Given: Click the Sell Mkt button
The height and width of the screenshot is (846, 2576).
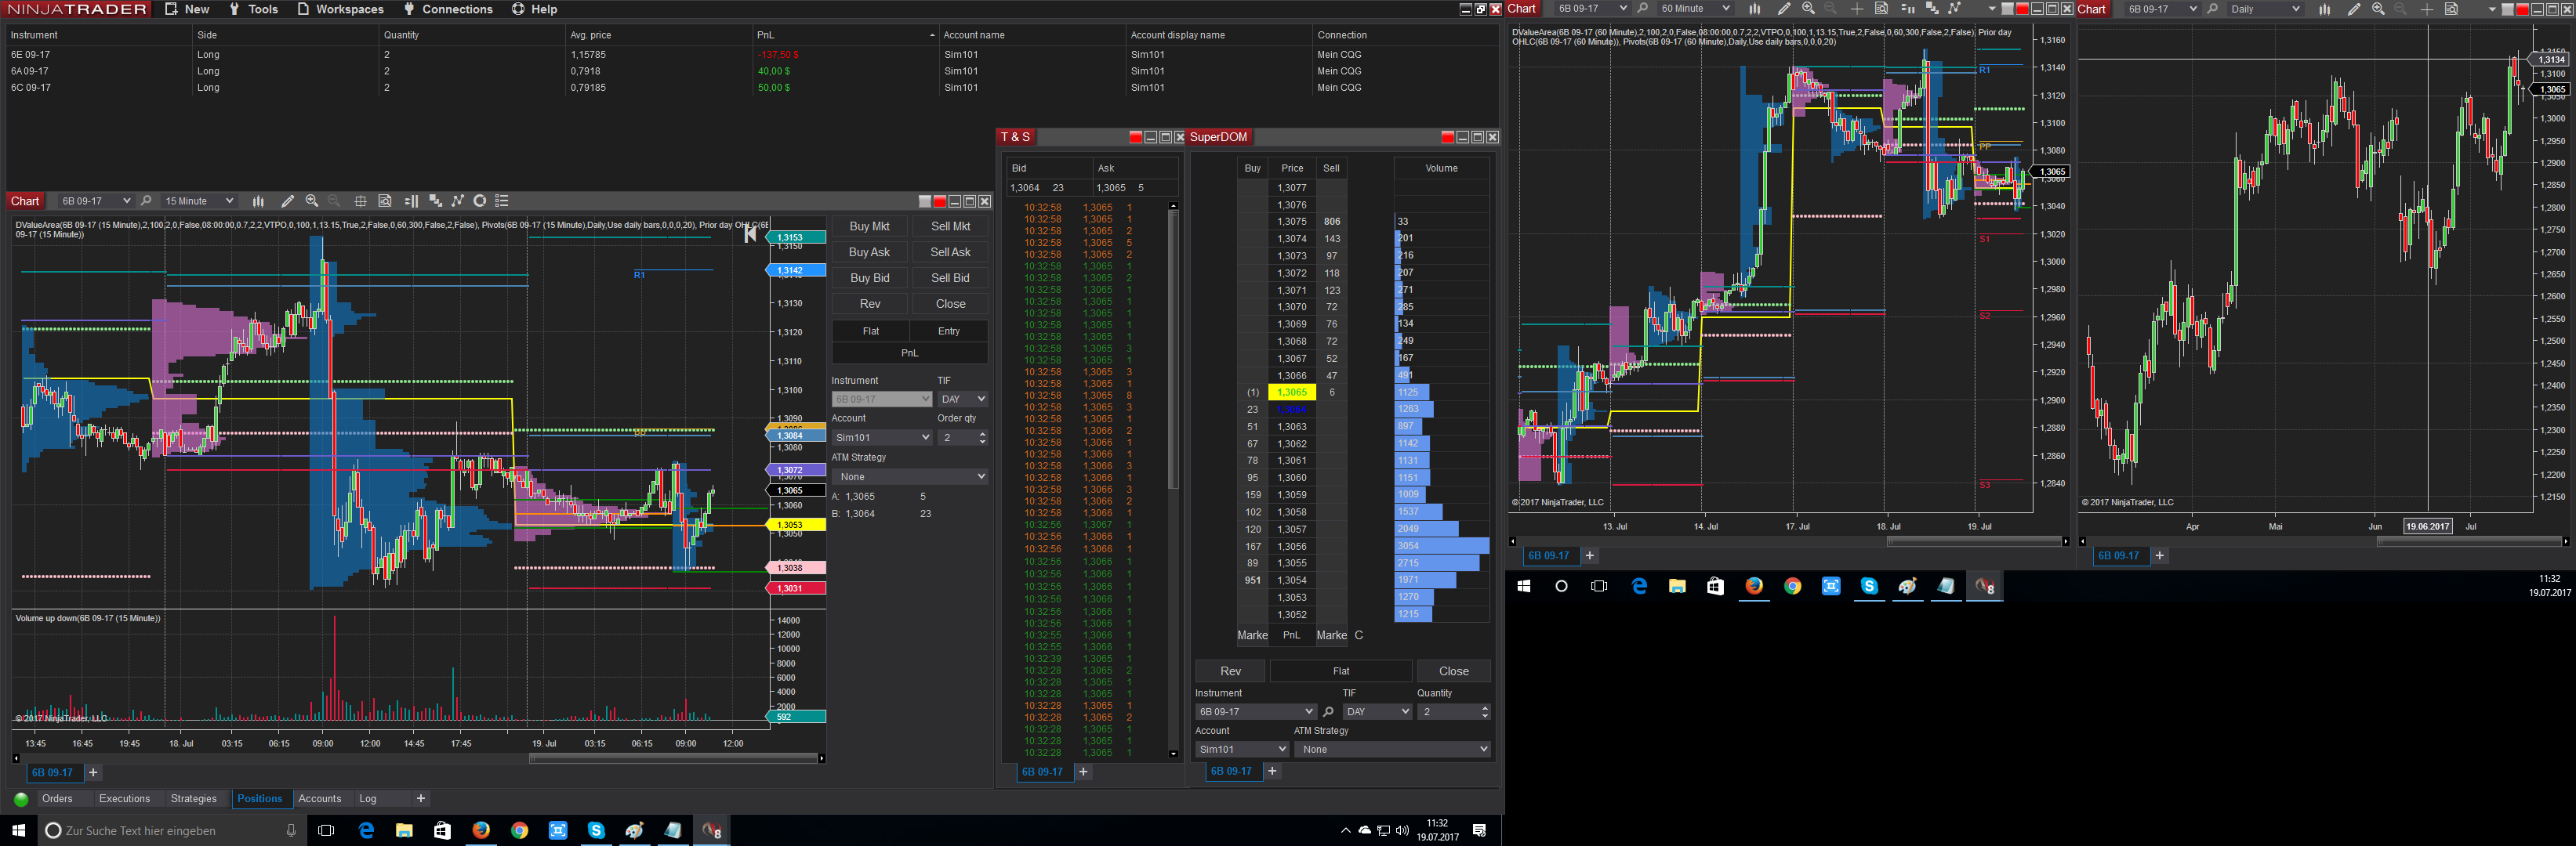Looking at the screenshot, I should tap(950, 226).
